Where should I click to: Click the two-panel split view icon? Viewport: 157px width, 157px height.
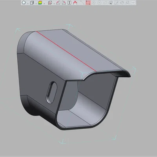click(x=69, y=3)
